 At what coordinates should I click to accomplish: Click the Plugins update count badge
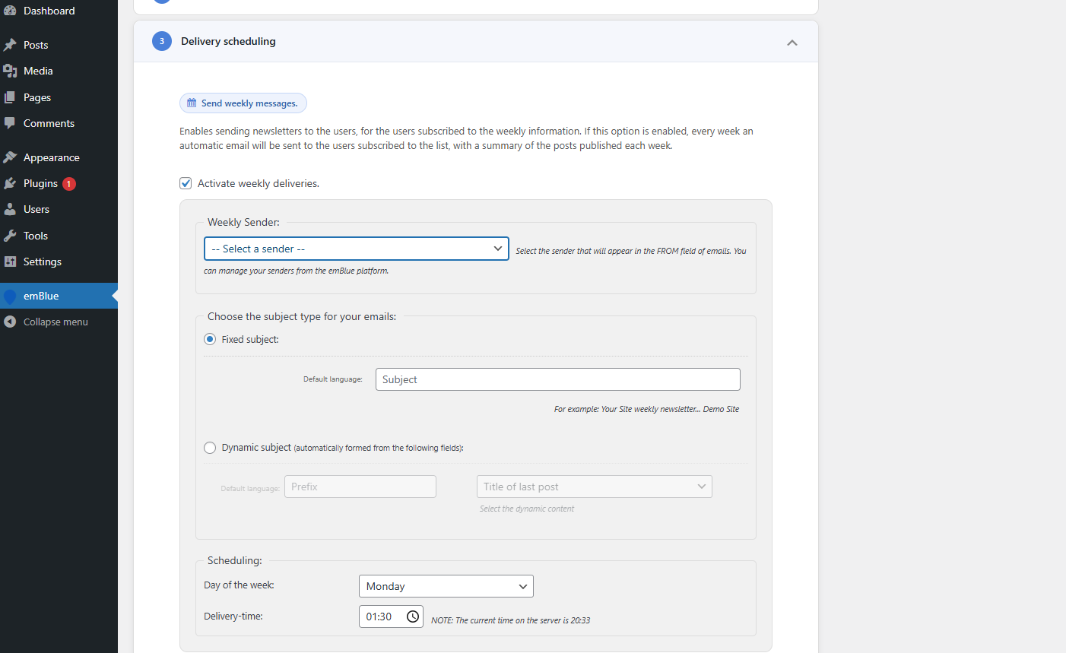[69, 184]
